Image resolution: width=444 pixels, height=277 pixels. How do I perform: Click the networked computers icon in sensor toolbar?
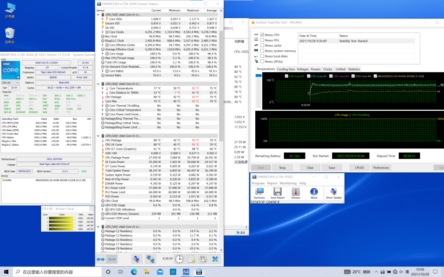[x=150, y=259]
